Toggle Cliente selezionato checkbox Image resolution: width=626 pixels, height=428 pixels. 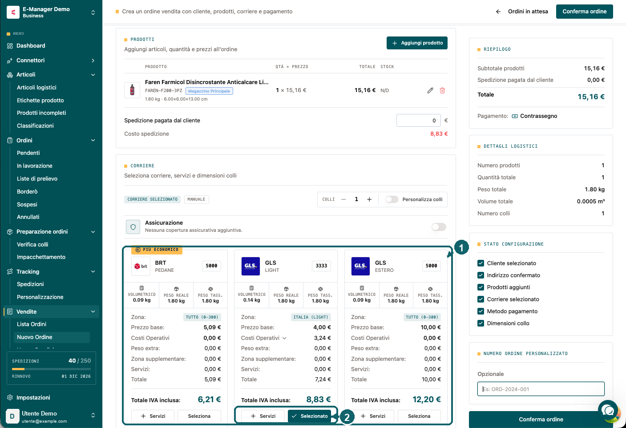481,263
